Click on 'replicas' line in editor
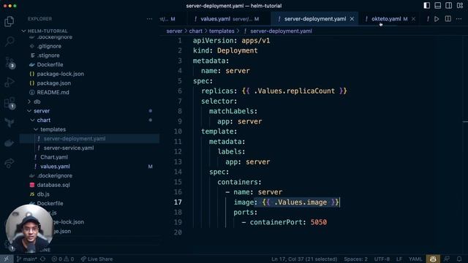The image size is (468, 263). [x=274, y=91]
